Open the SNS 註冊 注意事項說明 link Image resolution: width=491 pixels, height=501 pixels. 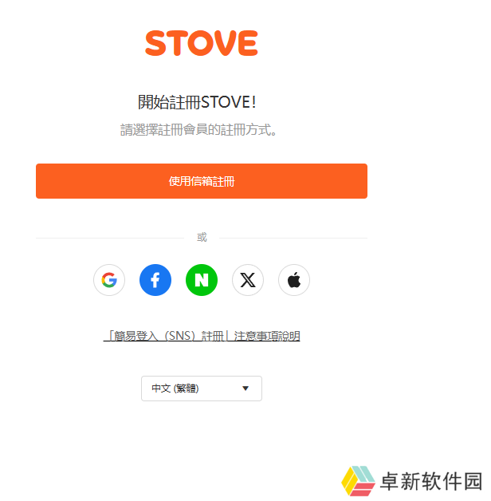202,336
